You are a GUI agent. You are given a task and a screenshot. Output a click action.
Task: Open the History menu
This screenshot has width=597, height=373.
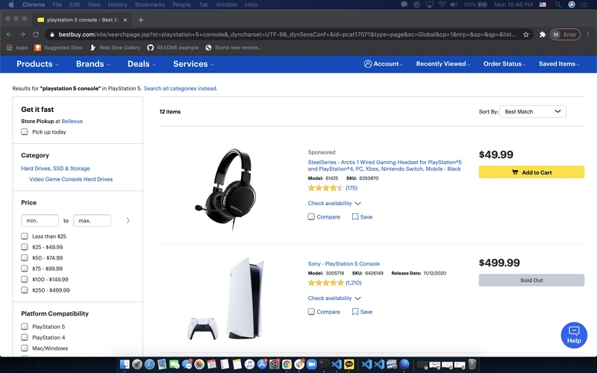pos(117,4)
